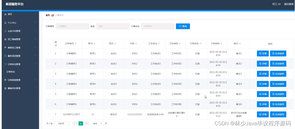Expand the 企业文化管理 menu chevron
Screen dimensions: 295x129
(35, 31)
